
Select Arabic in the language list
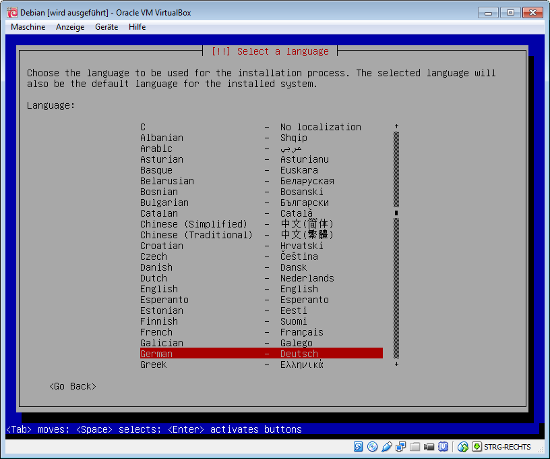[x=262, y=148]
